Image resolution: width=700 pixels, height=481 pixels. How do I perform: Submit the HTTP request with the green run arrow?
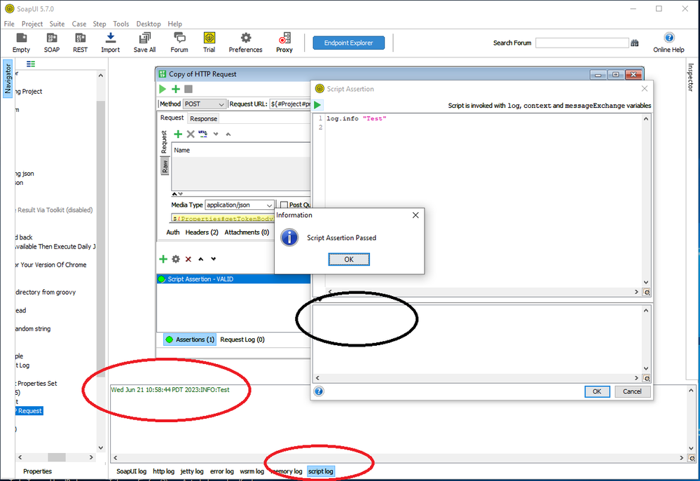point(163,89)
